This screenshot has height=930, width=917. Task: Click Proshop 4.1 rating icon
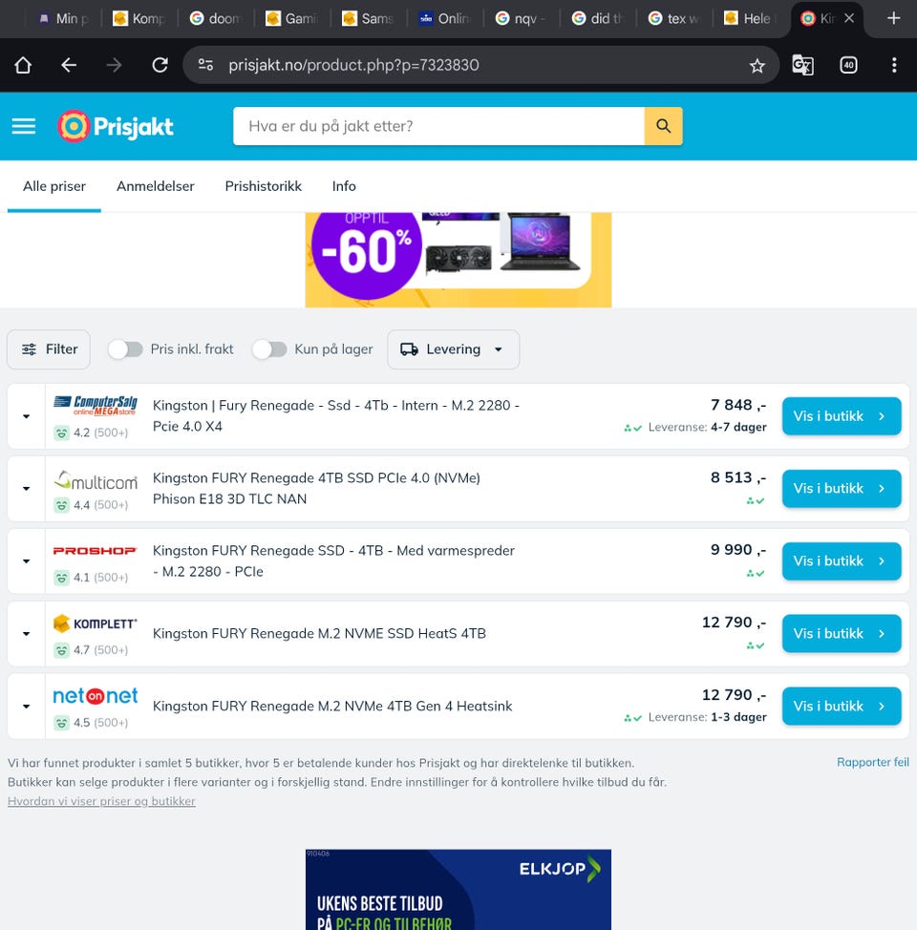tap(62, 578)
